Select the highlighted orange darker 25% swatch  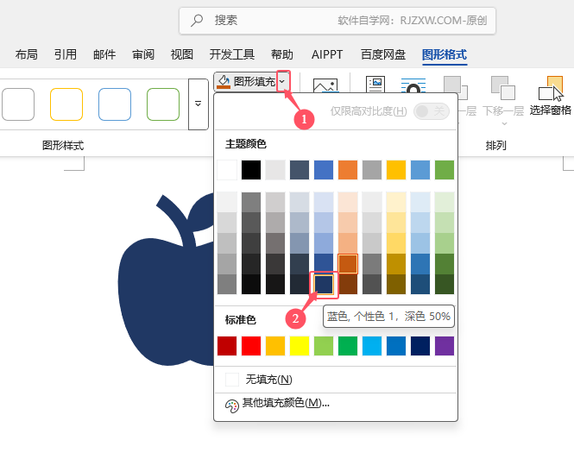click(x=348, y=263)
